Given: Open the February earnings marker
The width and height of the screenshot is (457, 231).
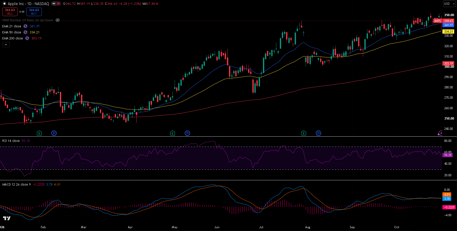Looking at the screenshot, I should coord(39,133).
